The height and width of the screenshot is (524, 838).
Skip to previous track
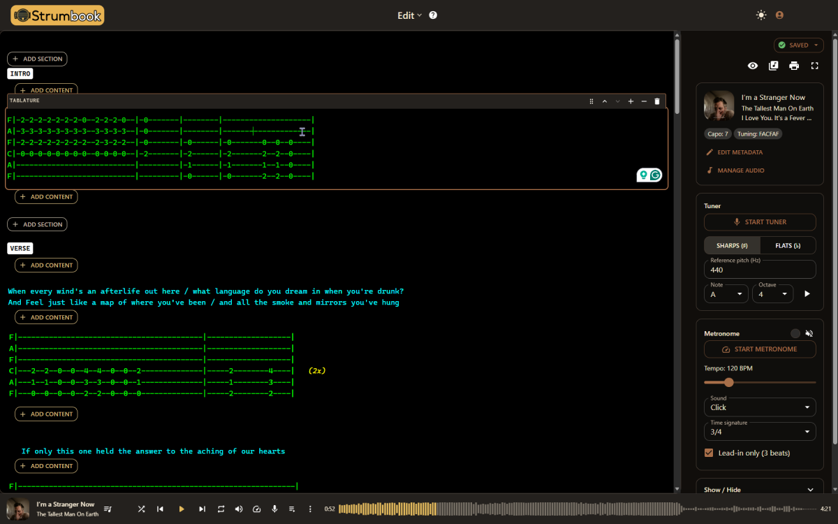[x=160, y=509]
